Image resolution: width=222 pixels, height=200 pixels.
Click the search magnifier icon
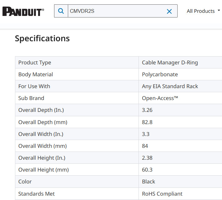pos(61,11)
